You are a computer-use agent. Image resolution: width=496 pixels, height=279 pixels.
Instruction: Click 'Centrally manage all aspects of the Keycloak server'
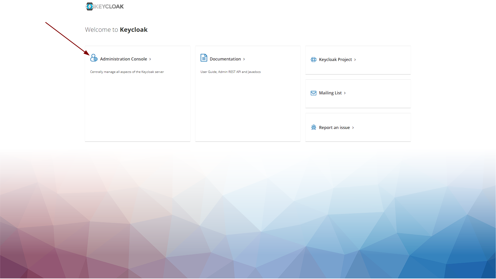point(127,72)
